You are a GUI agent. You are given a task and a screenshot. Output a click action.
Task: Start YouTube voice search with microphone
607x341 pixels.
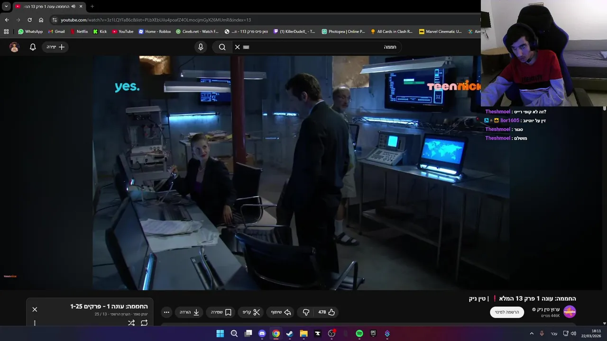click(201, 47)
